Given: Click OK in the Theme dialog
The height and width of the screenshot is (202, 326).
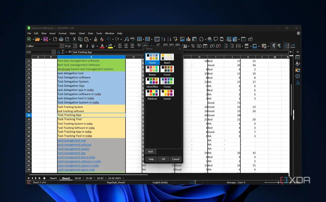Looking at the screenshot, I should (x=163, y=159).
